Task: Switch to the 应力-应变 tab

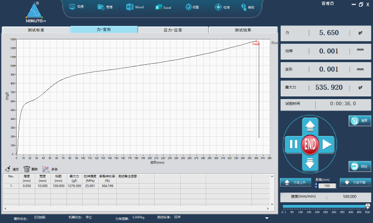Action: pos(174,30)
